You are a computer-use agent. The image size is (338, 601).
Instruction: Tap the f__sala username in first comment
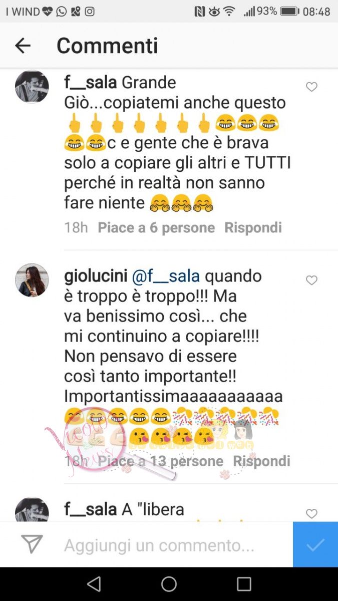coord(91,83)
